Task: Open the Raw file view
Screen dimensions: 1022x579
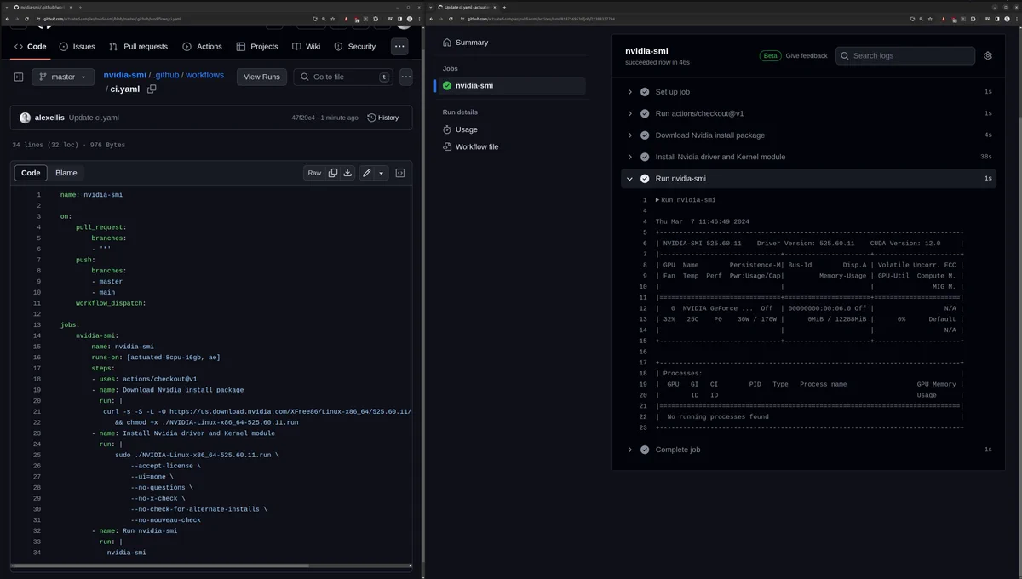Action: pos(314,173)
